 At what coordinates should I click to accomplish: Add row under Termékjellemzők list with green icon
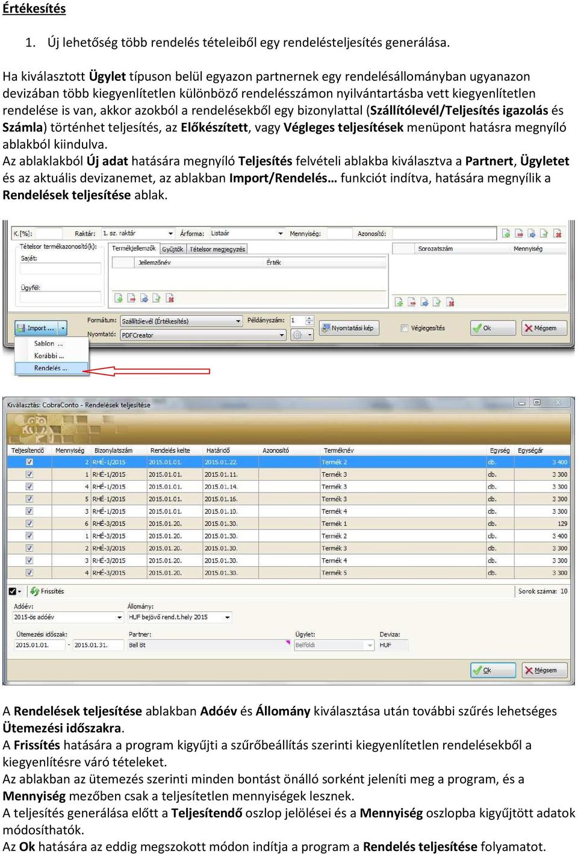119,298
